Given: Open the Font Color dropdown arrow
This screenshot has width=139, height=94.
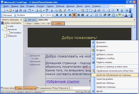Looking at the screenshot, I should point(129,15).
